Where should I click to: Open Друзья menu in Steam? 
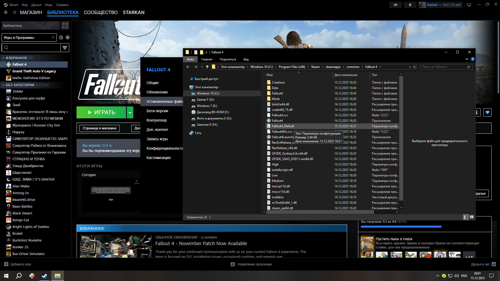coord(36,5)
